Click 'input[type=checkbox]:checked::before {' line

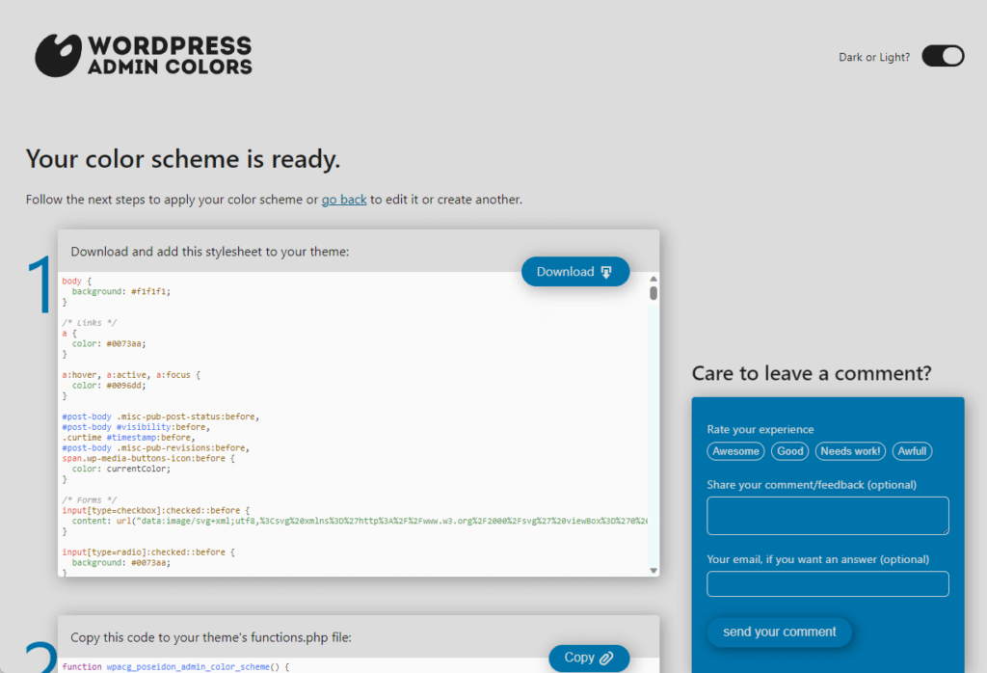155,511
